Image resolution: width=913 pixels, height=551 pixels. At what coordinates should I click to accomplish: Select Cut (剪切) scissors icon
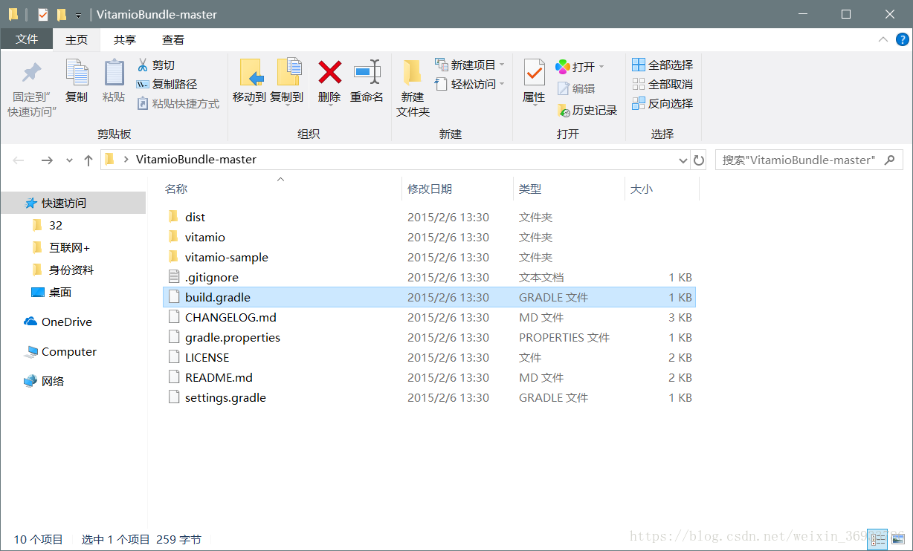pyautogui.click(x=143, y=65)
